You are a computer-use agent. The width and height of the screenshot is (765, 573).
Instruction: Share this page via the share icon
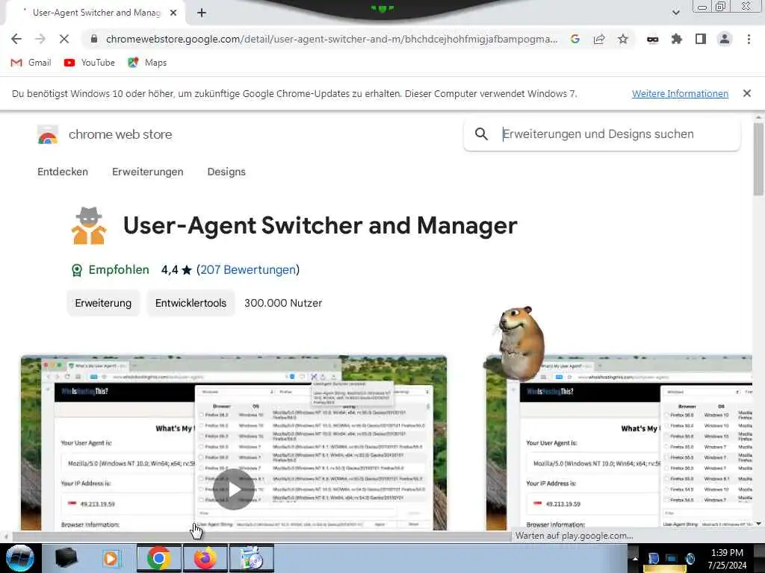pyautogui.click(x=599, y=39)
